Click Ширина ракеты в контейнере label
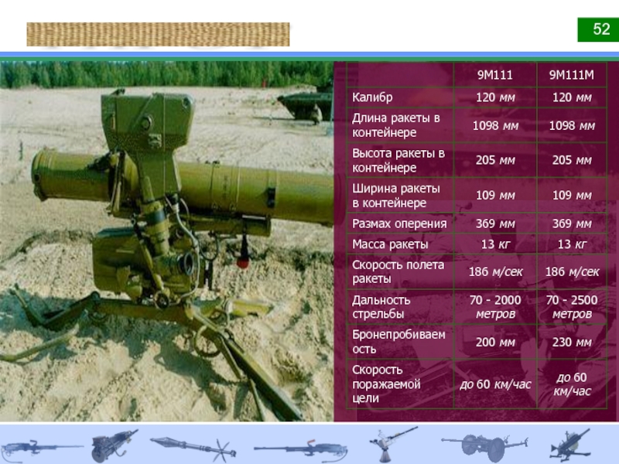The height and width of the screenshot is (464, 619). (396, 196)
